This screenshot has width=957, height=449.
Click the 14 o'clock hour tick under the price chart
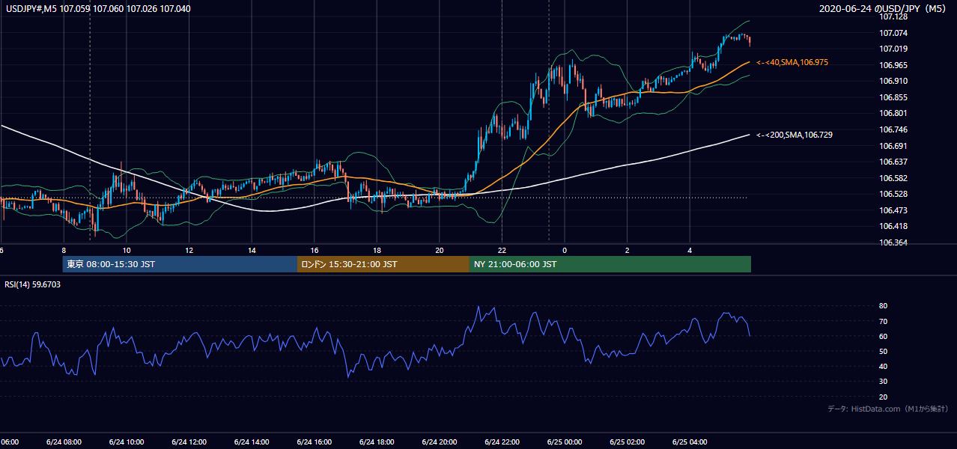click(x=252, y=250)
